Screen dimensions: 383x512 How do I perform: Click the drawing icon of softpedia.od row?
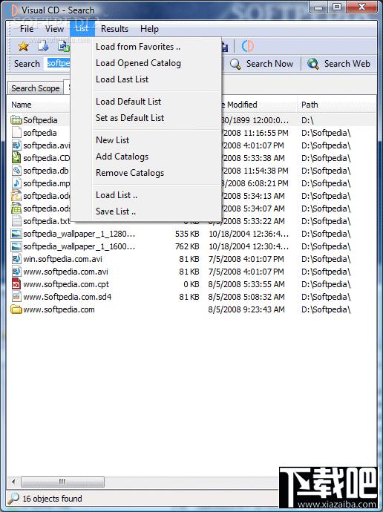[16, 196]
